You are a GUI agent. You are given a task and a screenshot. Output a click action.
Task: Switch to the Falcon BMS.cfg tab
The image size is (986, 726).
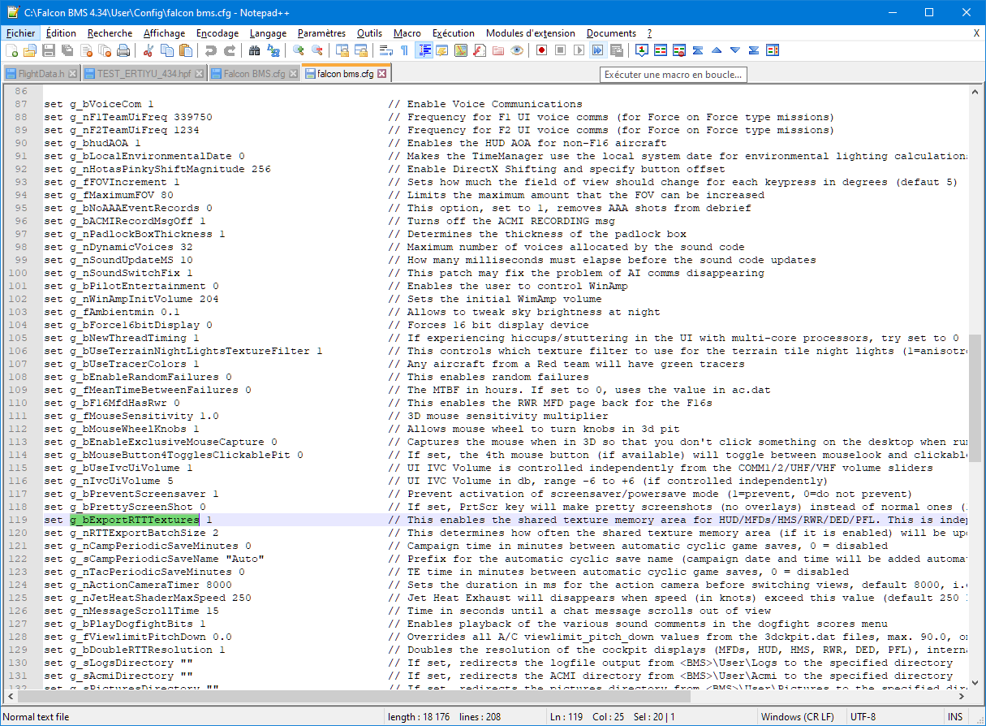point(254,74)
